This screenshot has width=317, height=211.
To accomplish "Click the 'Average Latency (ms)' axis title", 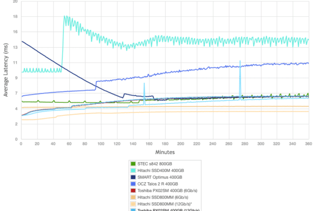I will click(x=5, y=70).
